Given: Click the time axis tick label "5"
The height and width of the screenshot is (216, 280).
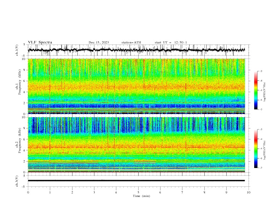Looking at the screenshot, I should pyautogui.click(x=138, y=192).
